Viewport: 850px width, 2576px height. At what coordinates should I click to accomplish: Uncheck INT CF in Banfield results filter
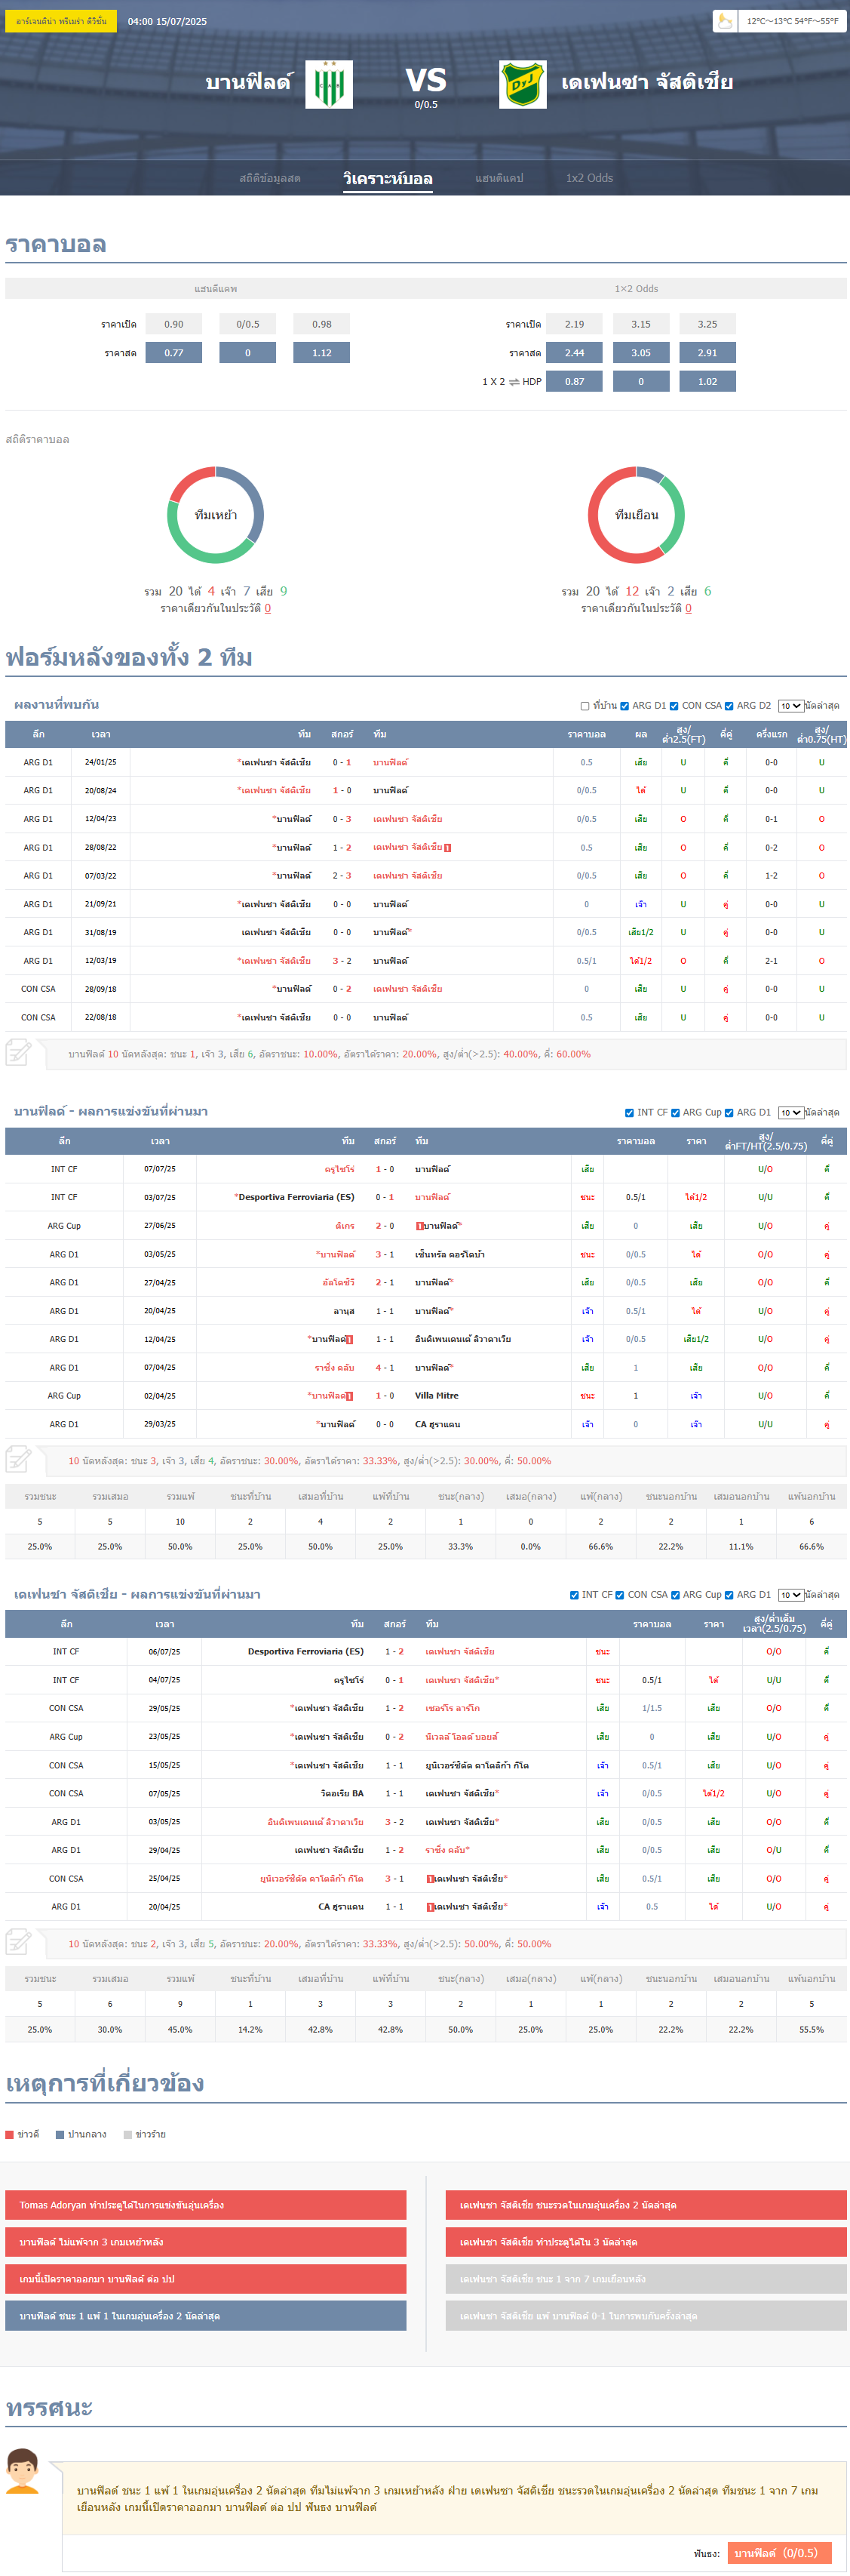pos(629,1113)
